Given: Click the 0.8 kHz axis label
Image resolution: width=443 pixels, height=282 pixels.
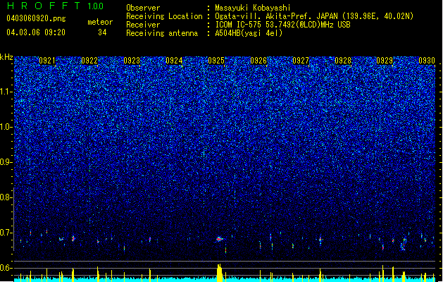Looking at the screenshot, I should [6, 197].
